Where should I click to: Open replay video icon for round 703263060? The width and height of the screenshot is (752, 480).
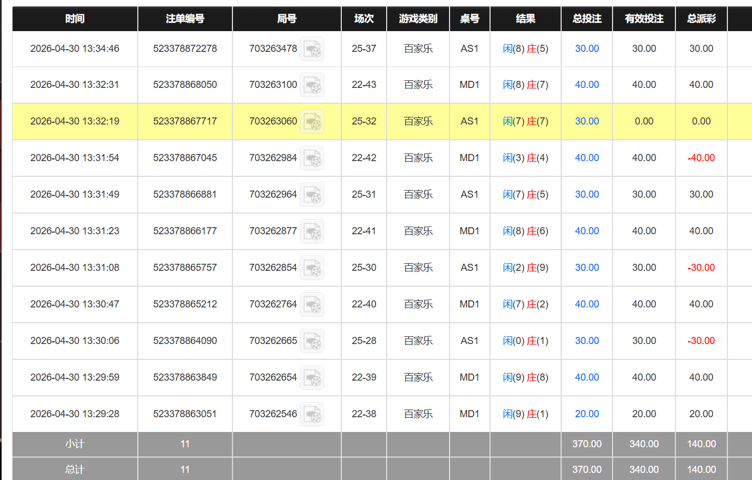pos(312,122)
